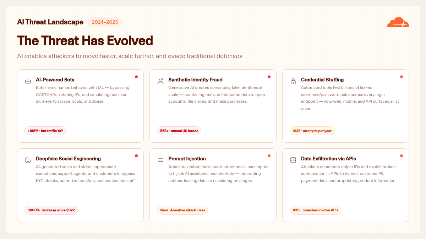This screenshot has width=426, height=239.
Task: Click the +168% bot traffic YoY pill
Action: [x=45, y=131]
